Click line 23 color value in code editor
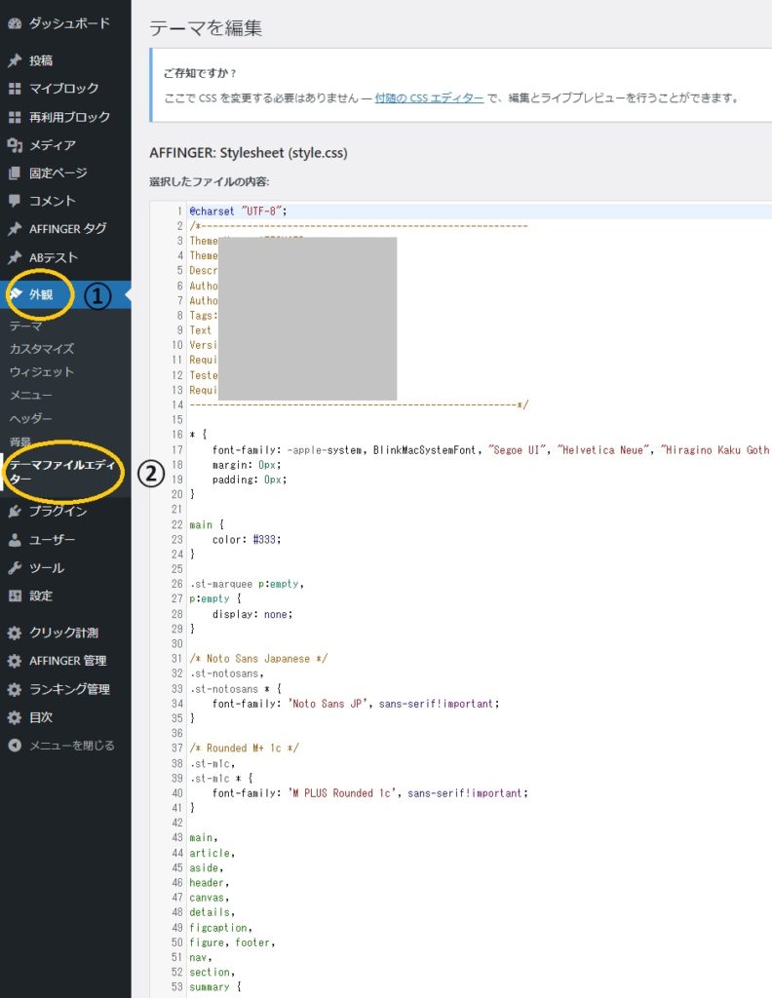The width and height of the screenshot is (772, 998). pyautogui.click(x=268, y=539)
